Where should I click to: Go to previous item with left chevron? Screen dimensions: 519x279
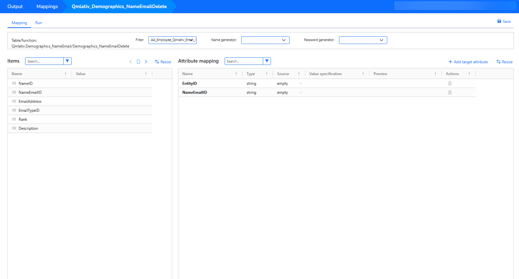pos(131,62)
